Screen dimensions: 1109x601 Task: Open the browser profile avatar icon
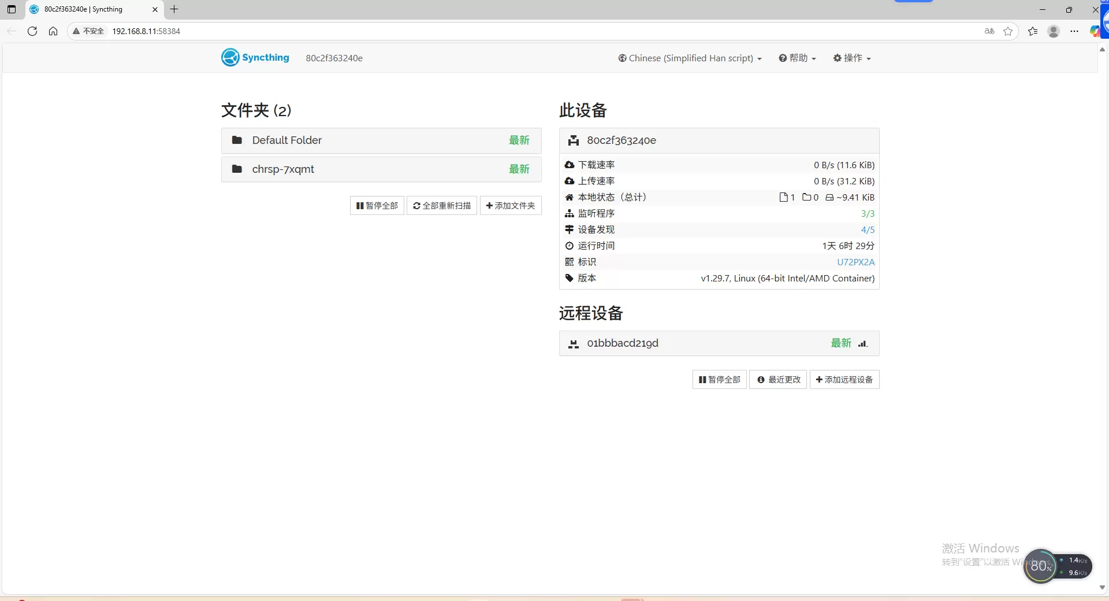tap(1053, 31)
